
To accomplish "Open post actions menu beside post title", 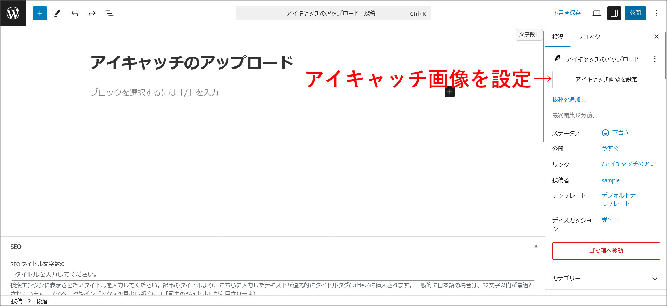I will point(655,59).
